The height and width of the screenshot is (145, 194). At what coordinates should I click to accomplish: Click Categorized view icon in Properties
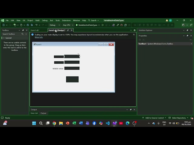[140, 40]
